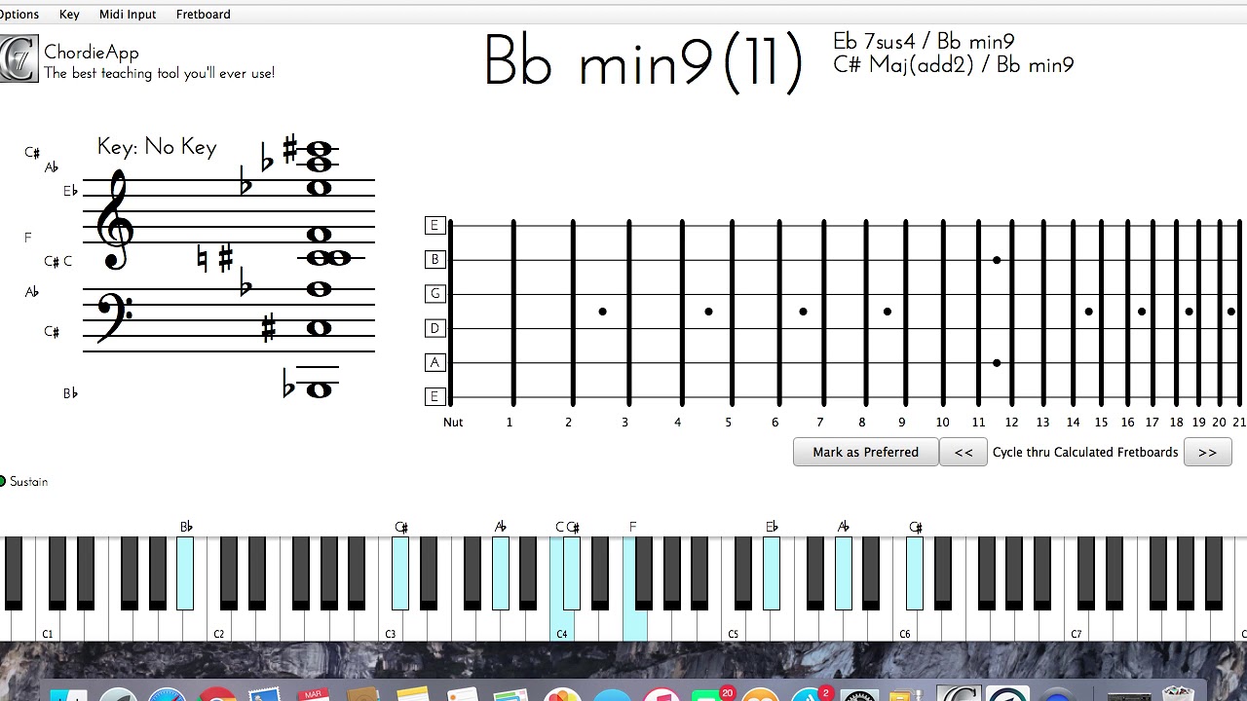Click the highlighted C# key above C3

coord(400,572)
